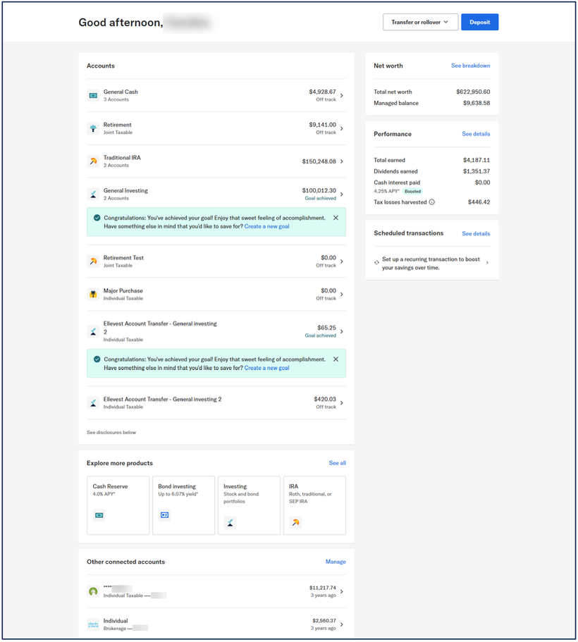
Task: Open the Net worth See breakdown link
Action: coord(470,66)
